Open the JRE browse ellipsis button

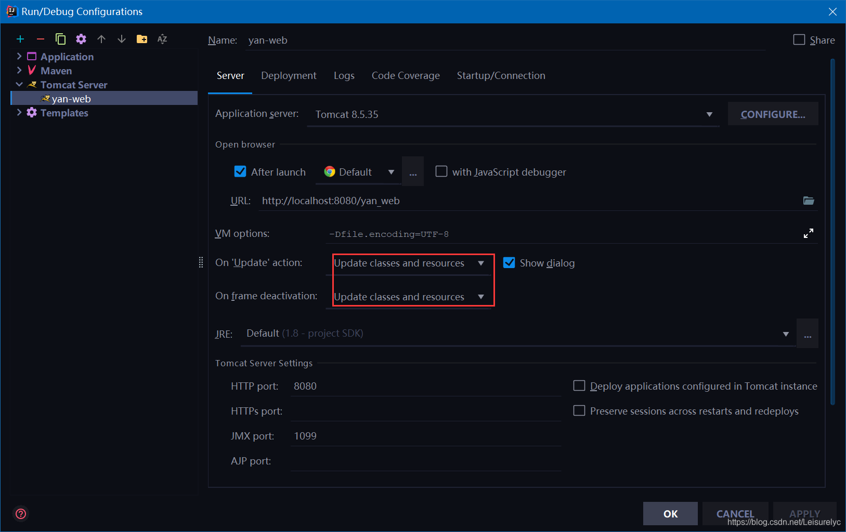(x=808, y=333)
